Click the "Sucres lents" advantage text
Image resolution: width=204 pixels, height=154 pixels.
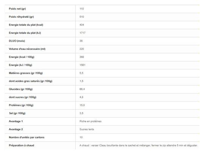[x=87, y=129]
